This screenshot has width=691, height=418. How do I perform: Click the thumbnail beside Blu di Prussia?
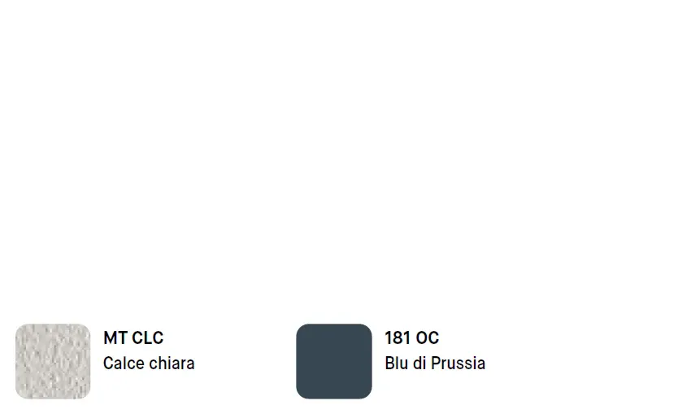[x=333, y=361]
